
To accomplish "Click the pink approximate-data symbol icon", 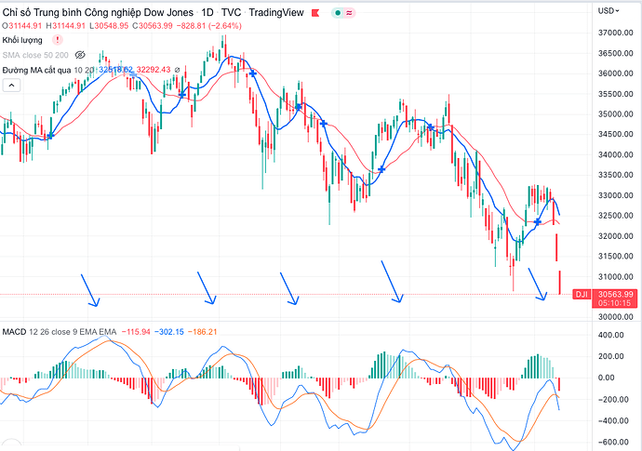I will point(349,13).
